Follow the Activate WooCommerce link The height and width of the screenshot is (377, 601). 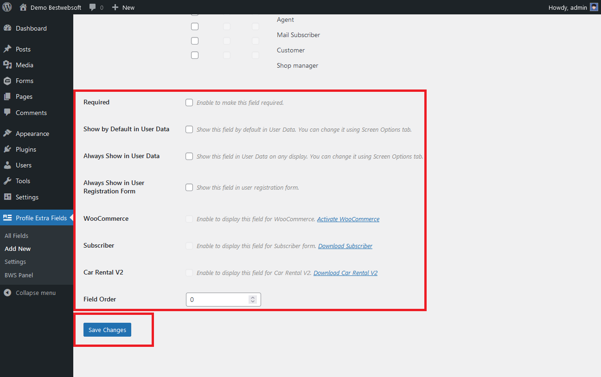click(x=348, y=219)
